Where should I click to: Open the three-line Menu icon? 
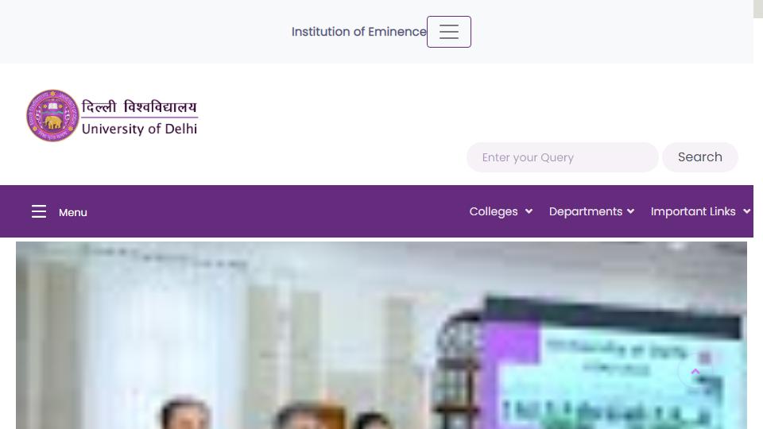[39, 211]
